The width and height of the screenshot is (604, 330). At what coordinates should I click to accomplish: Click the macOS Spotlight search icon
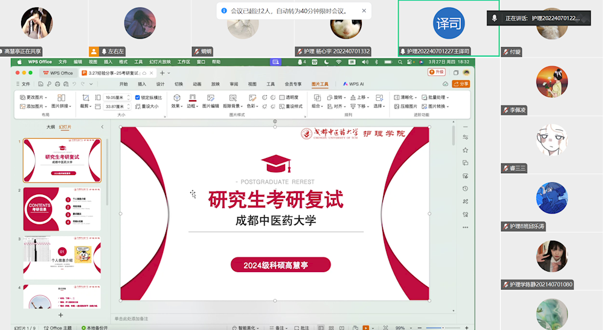click(400, 62)
